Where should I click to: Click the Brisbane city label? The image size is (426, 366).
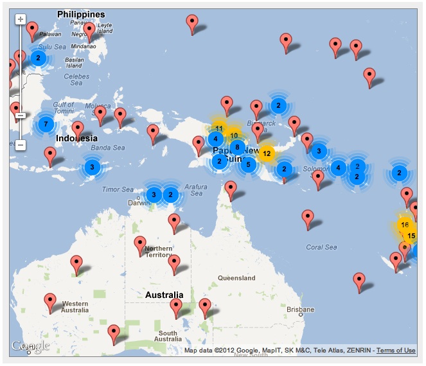coord(301,309)
